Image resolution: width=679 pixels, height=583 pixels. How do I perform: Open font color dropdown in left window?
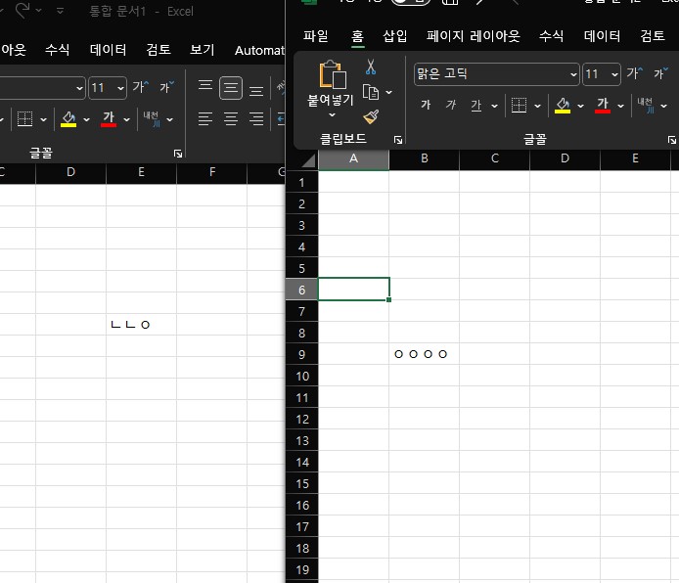(x=126, y=119)
